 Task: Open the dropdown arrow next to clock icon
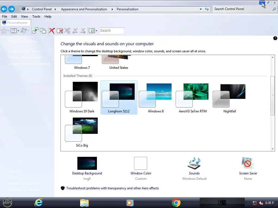(18, 31)
